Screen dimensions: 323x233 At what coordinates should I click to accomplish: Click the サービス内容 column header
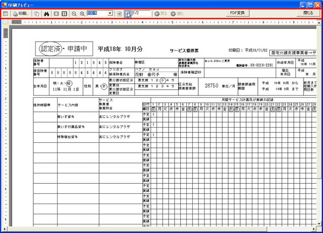coord(68,105)
